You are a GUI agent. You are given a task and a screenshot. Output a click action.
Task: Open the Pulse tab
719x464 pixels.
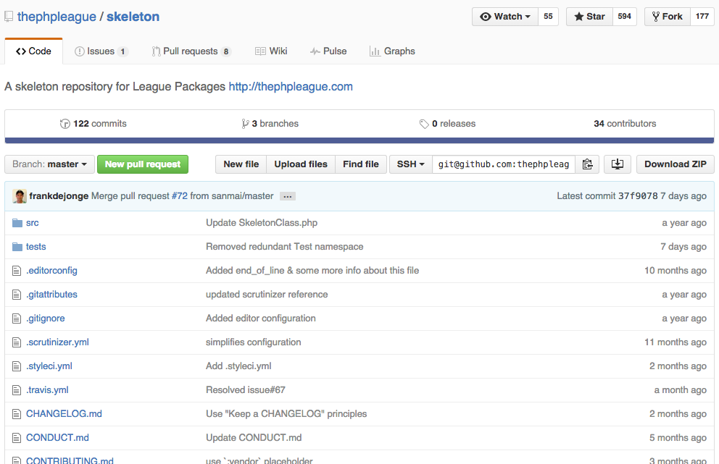point(328,51)
